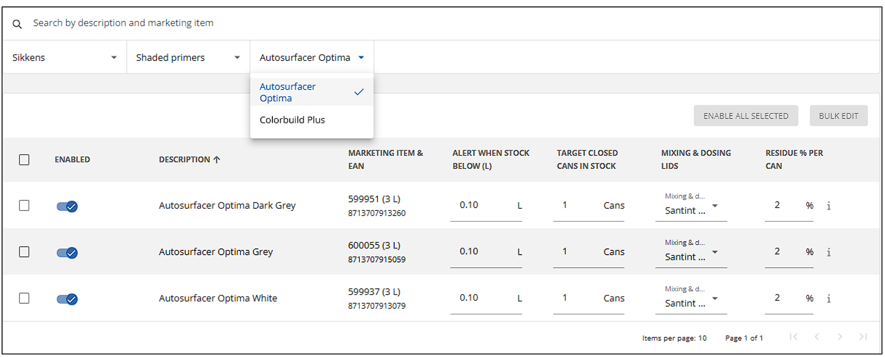Viewport: 885px width, 357px height.
Task: Disable the Autosurfacer Optima Dark Grey toggle
Action: click(x=67, y=206)
